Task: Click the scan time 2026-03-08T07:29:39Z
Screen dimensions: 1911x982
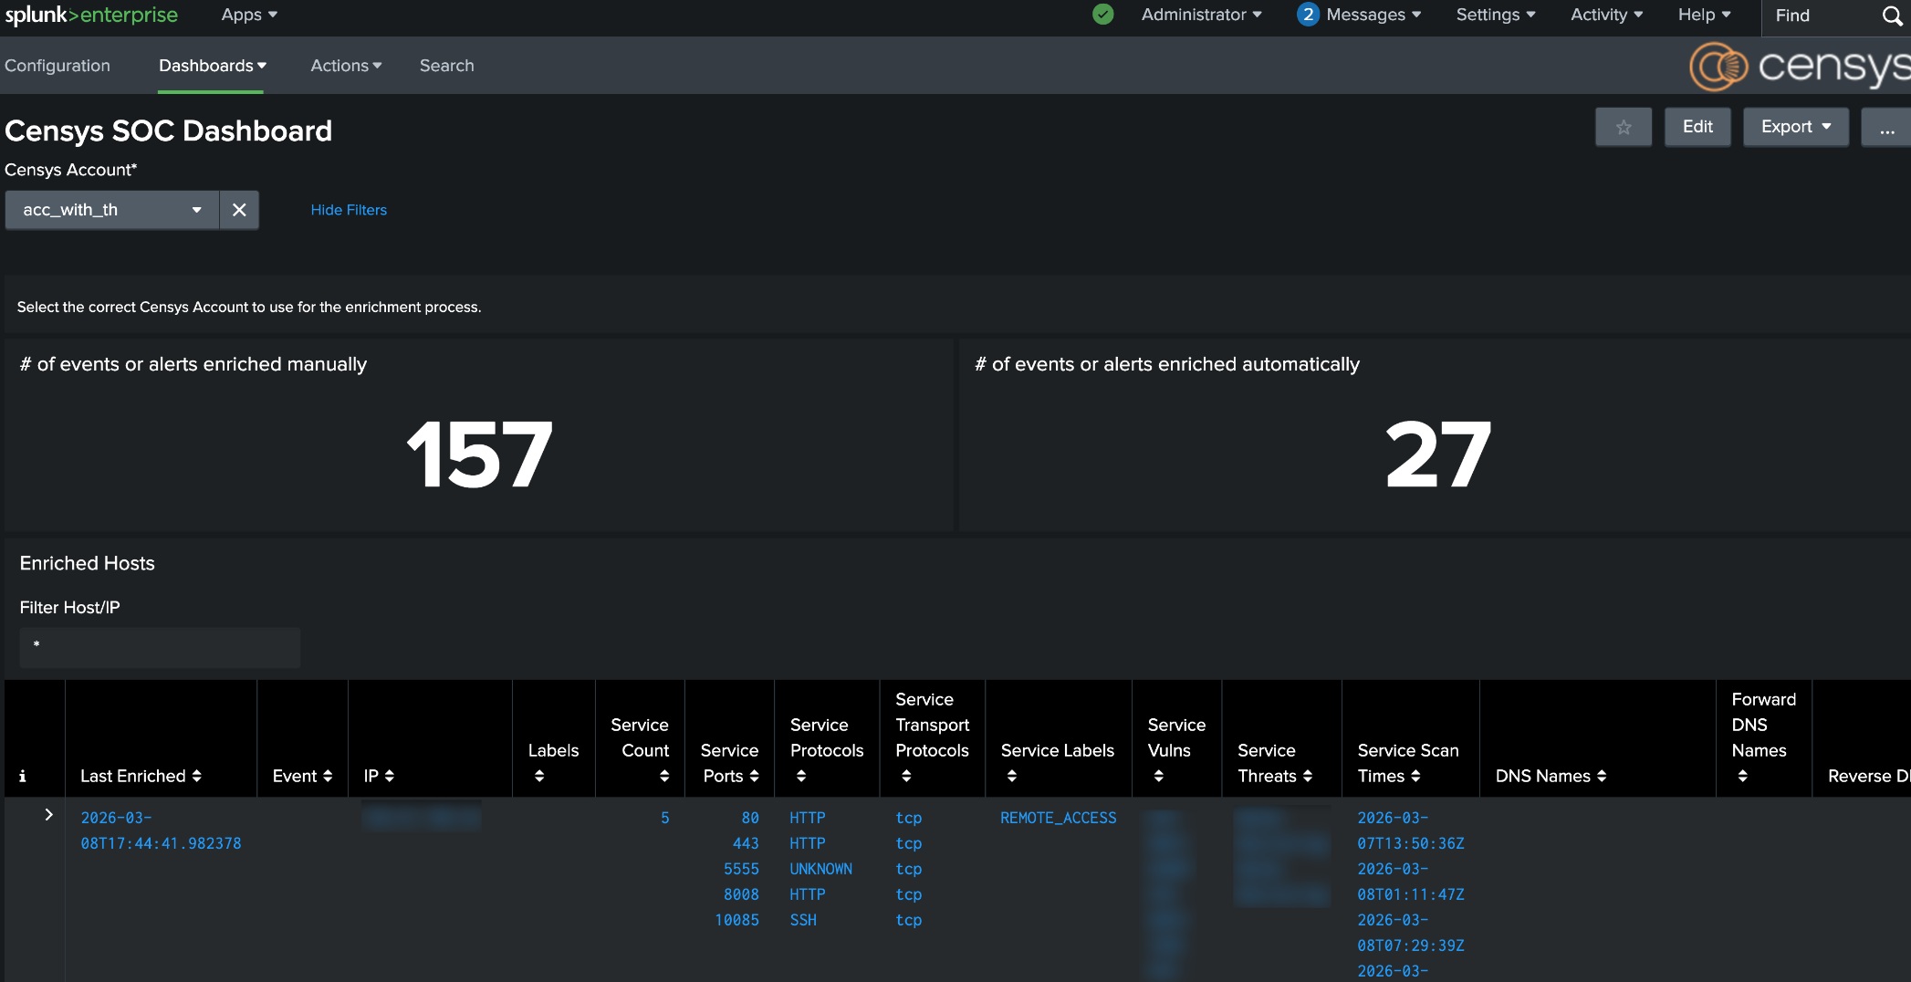Action: [x=1410, y=933]
